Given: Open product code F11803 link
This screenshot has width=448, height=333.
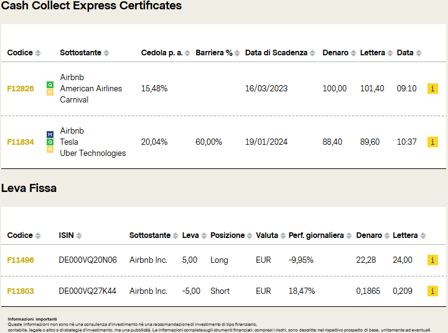Looking at the screenshot, I should coord(21,291).
